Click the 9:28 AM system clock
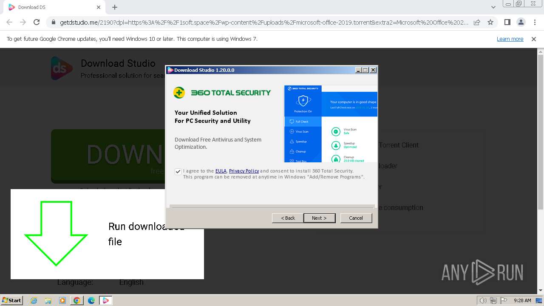Image resolution: width=544 pixels, height=306 pixels. point(522,300)
